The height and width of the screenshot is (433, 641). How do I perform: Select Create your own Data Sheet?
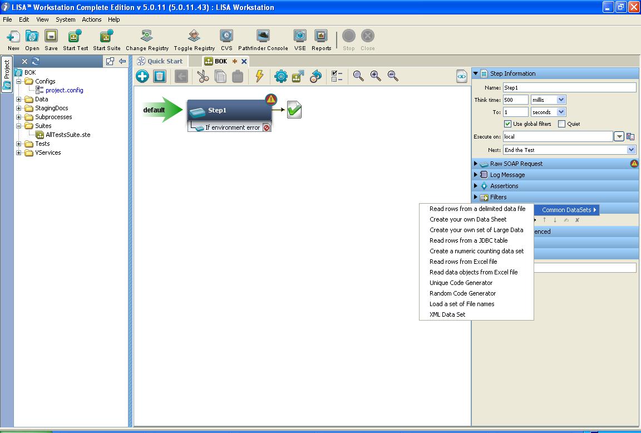(476, 219)
